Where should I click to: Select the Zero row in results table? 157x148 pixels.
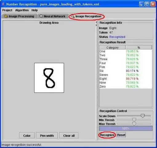(126, 86)
